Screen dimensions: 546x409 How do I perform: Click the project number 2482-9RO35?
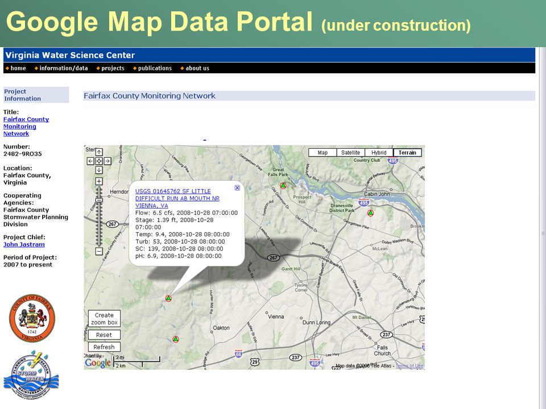[x=23, y=154]
